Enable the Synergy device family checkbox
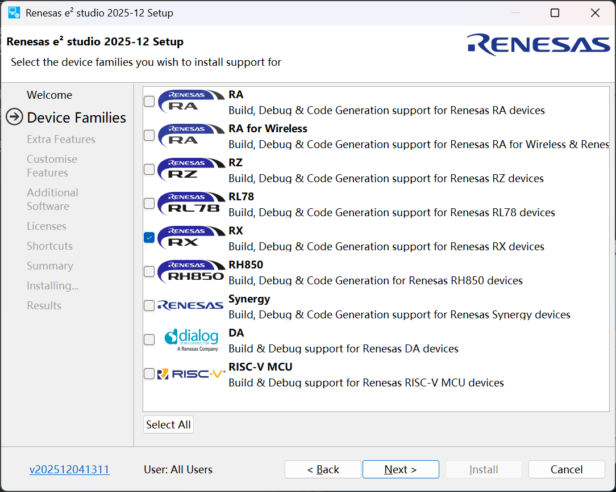 pyautogui.click(x=149, y=306)
